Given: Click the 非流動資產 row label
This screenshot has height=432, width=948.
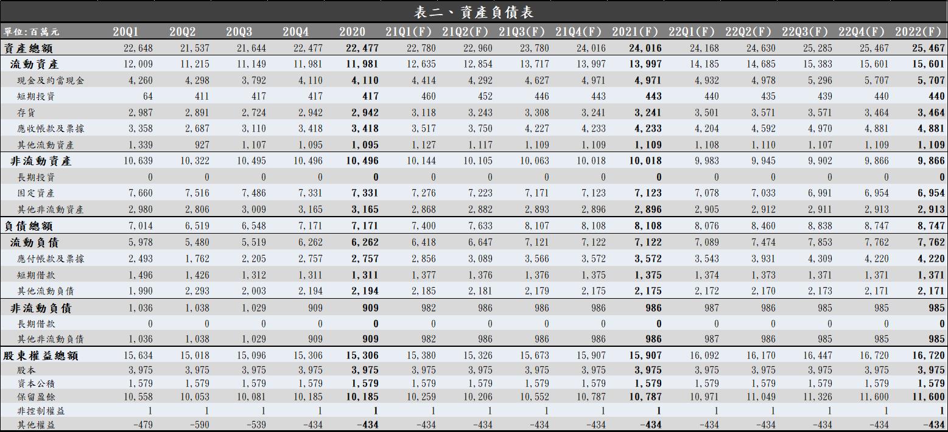Looking at the screenshot, I should pyautogui.click(x=41, y=161).
